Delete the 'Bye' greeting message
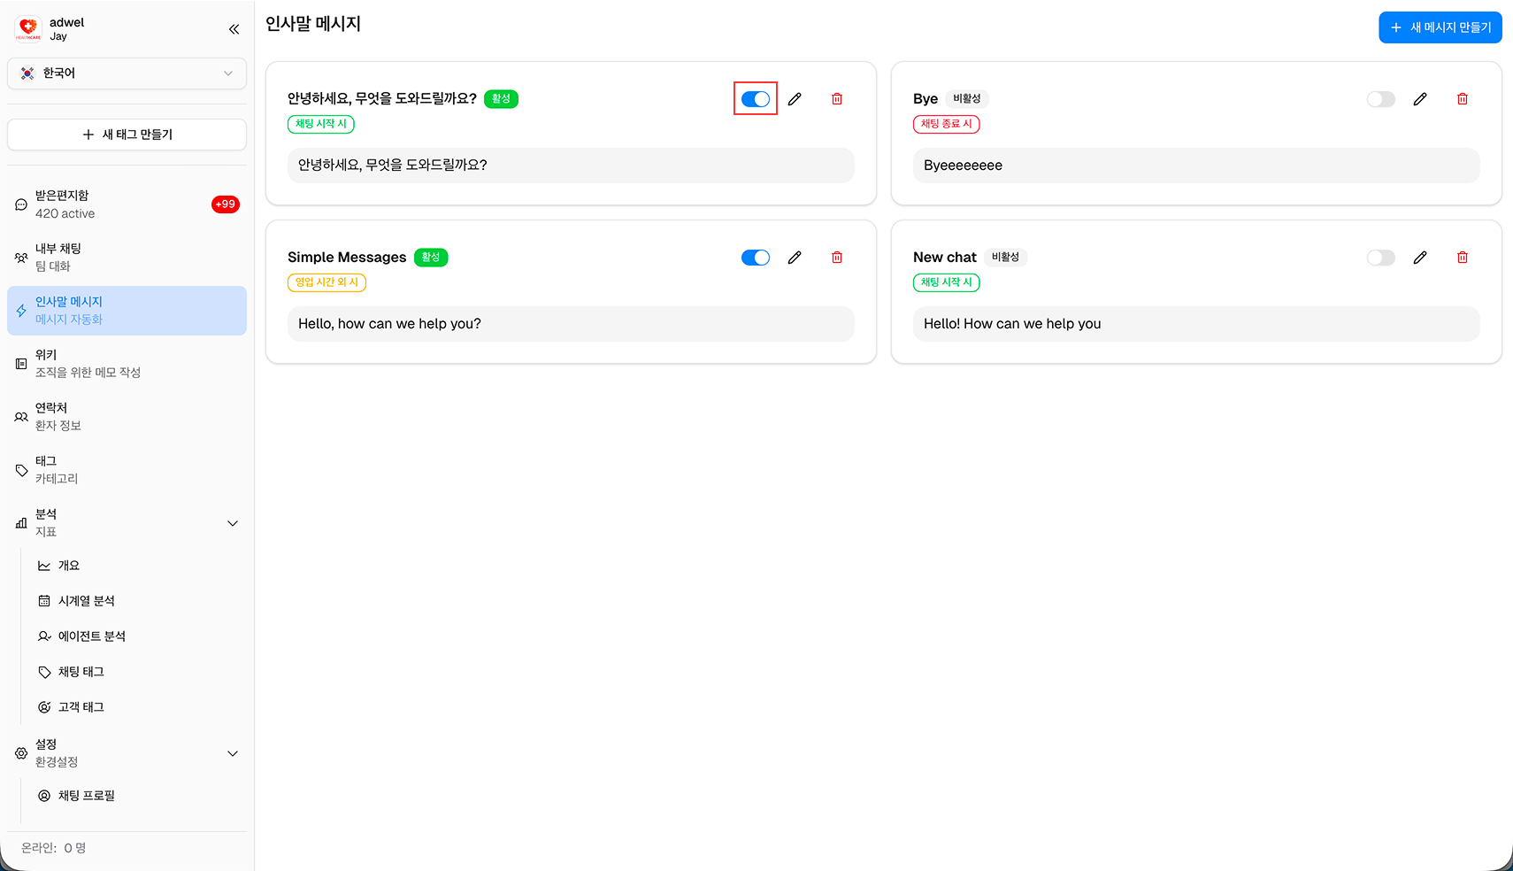Viewport: 1513px width, 871px height. [x=1462, y=99]
